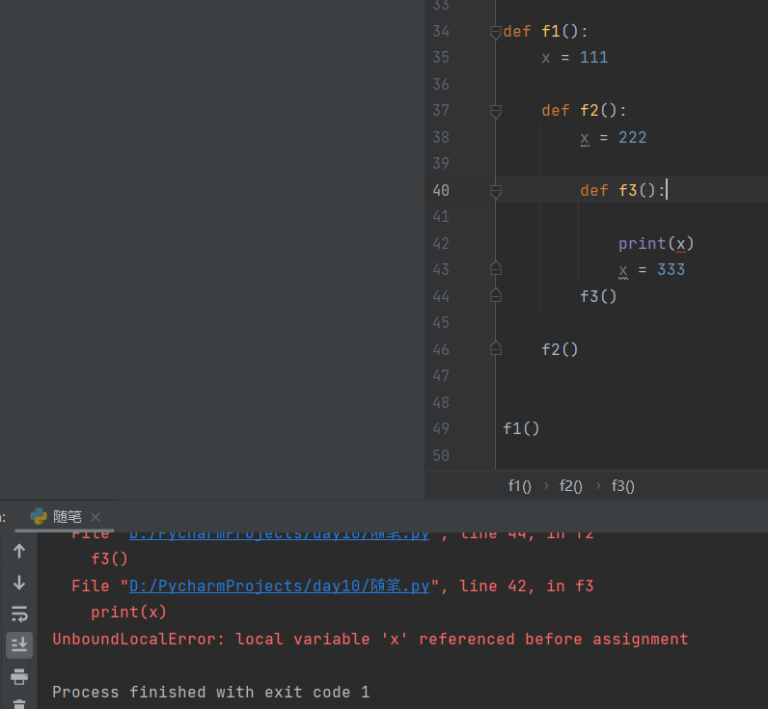Image resolution: width=768 pixels, height=709 pixels.
Task: Collapse the f2 function fold marker
Action: pyautogui.click(x=495, y=111)
